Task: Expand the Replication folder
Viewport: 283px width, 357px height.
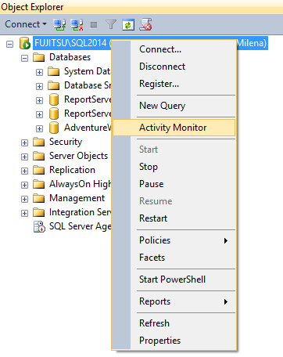Action: pyautogui.click(x=24, y=171)
